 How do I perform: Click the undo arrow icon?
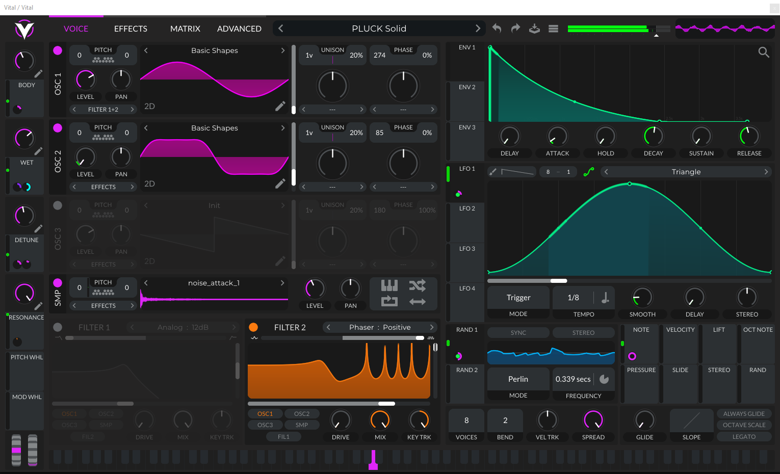497,29
